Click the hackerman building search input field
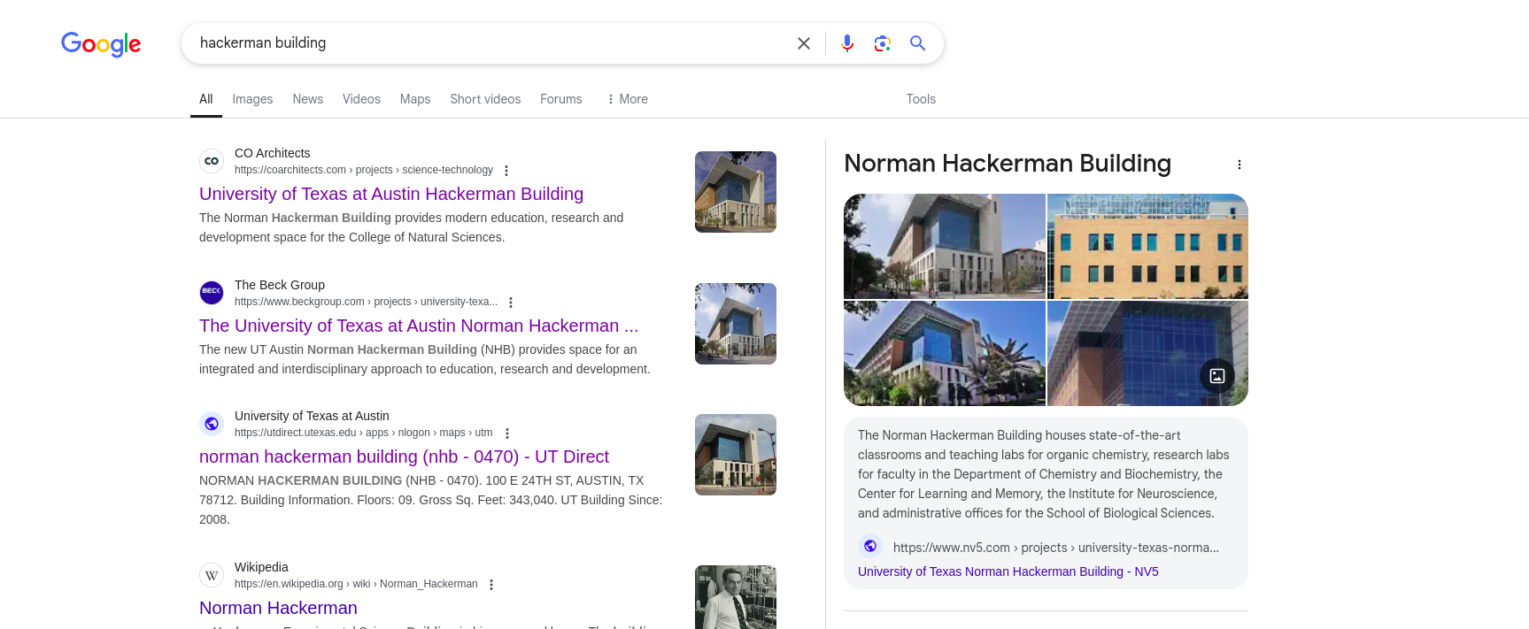This screenshot has width=1529, height=629. coord(487,43)
